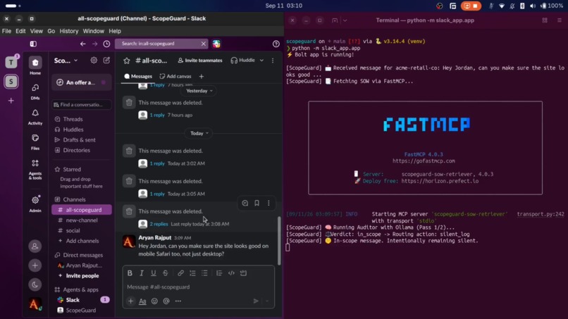Viewport: 568px width, 319px height.
Task: Open DMs in Slack sidebar
Action: coord(35,92)
